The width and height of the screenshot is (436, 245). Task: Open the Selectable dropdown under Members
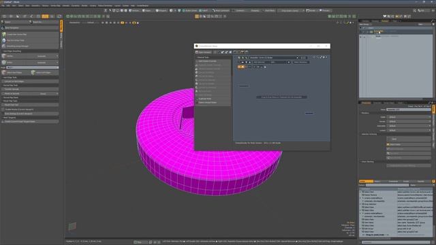click(409, 126)
